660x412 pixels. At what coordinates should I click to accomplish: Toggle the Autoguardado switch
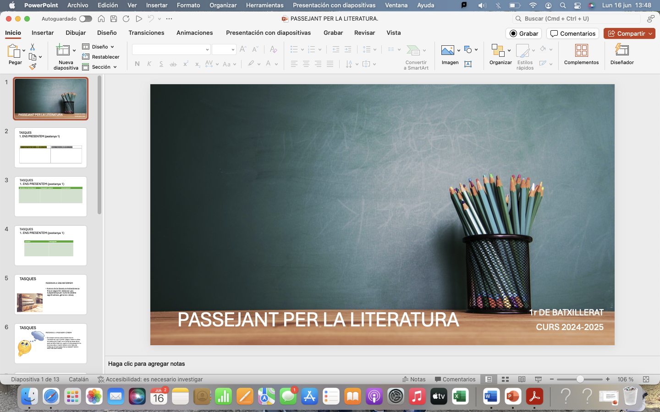85,19
